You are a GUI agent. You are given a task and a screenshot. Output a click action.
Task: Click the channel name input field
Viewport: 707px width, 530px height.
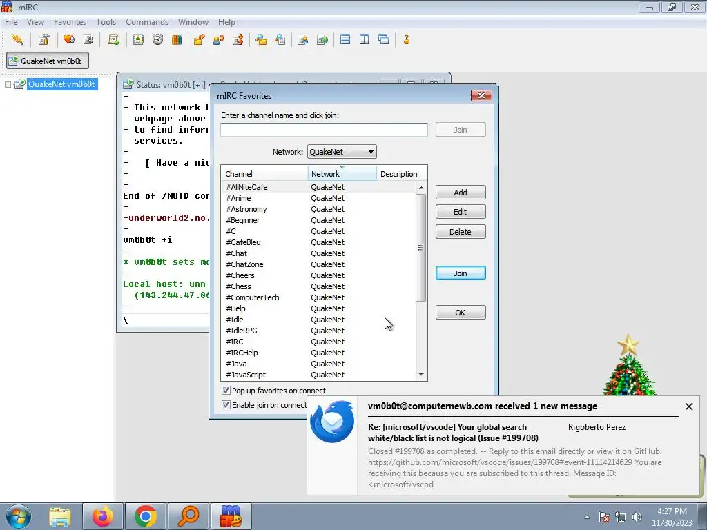tap(324, 130)
